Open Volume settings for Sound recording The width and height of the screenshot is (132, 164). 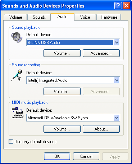click(62, 91)
